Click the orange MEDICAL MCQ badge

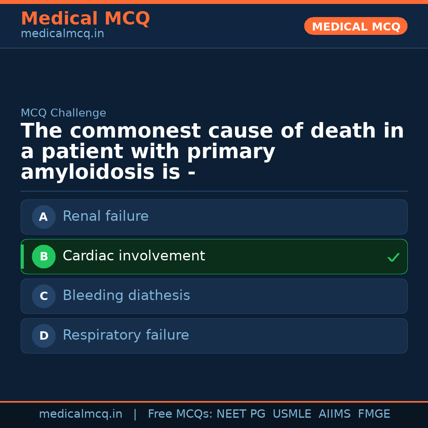(355, 26)
